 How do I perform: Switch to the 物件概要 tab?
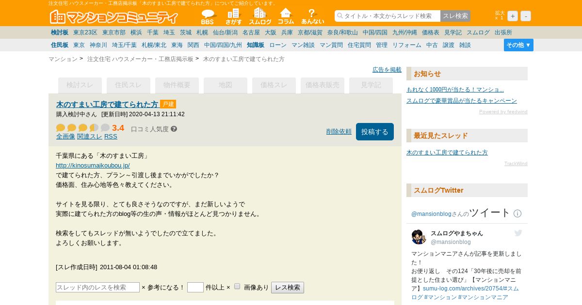pyautogui.click(x=177, y=85)
